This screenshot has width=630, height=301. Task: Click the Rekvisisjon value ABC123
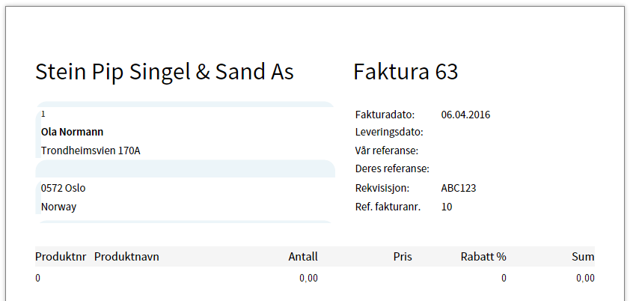[459, 188]
